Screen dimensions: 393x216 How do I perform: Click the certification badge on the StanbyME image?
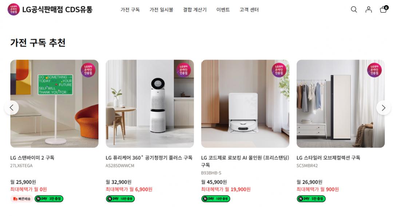(x=88, y=70)
